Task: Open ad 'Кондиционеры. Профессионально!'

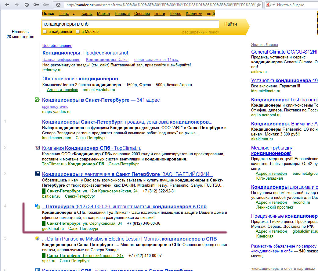Action: pyautogui.click(x=85, y=53)
